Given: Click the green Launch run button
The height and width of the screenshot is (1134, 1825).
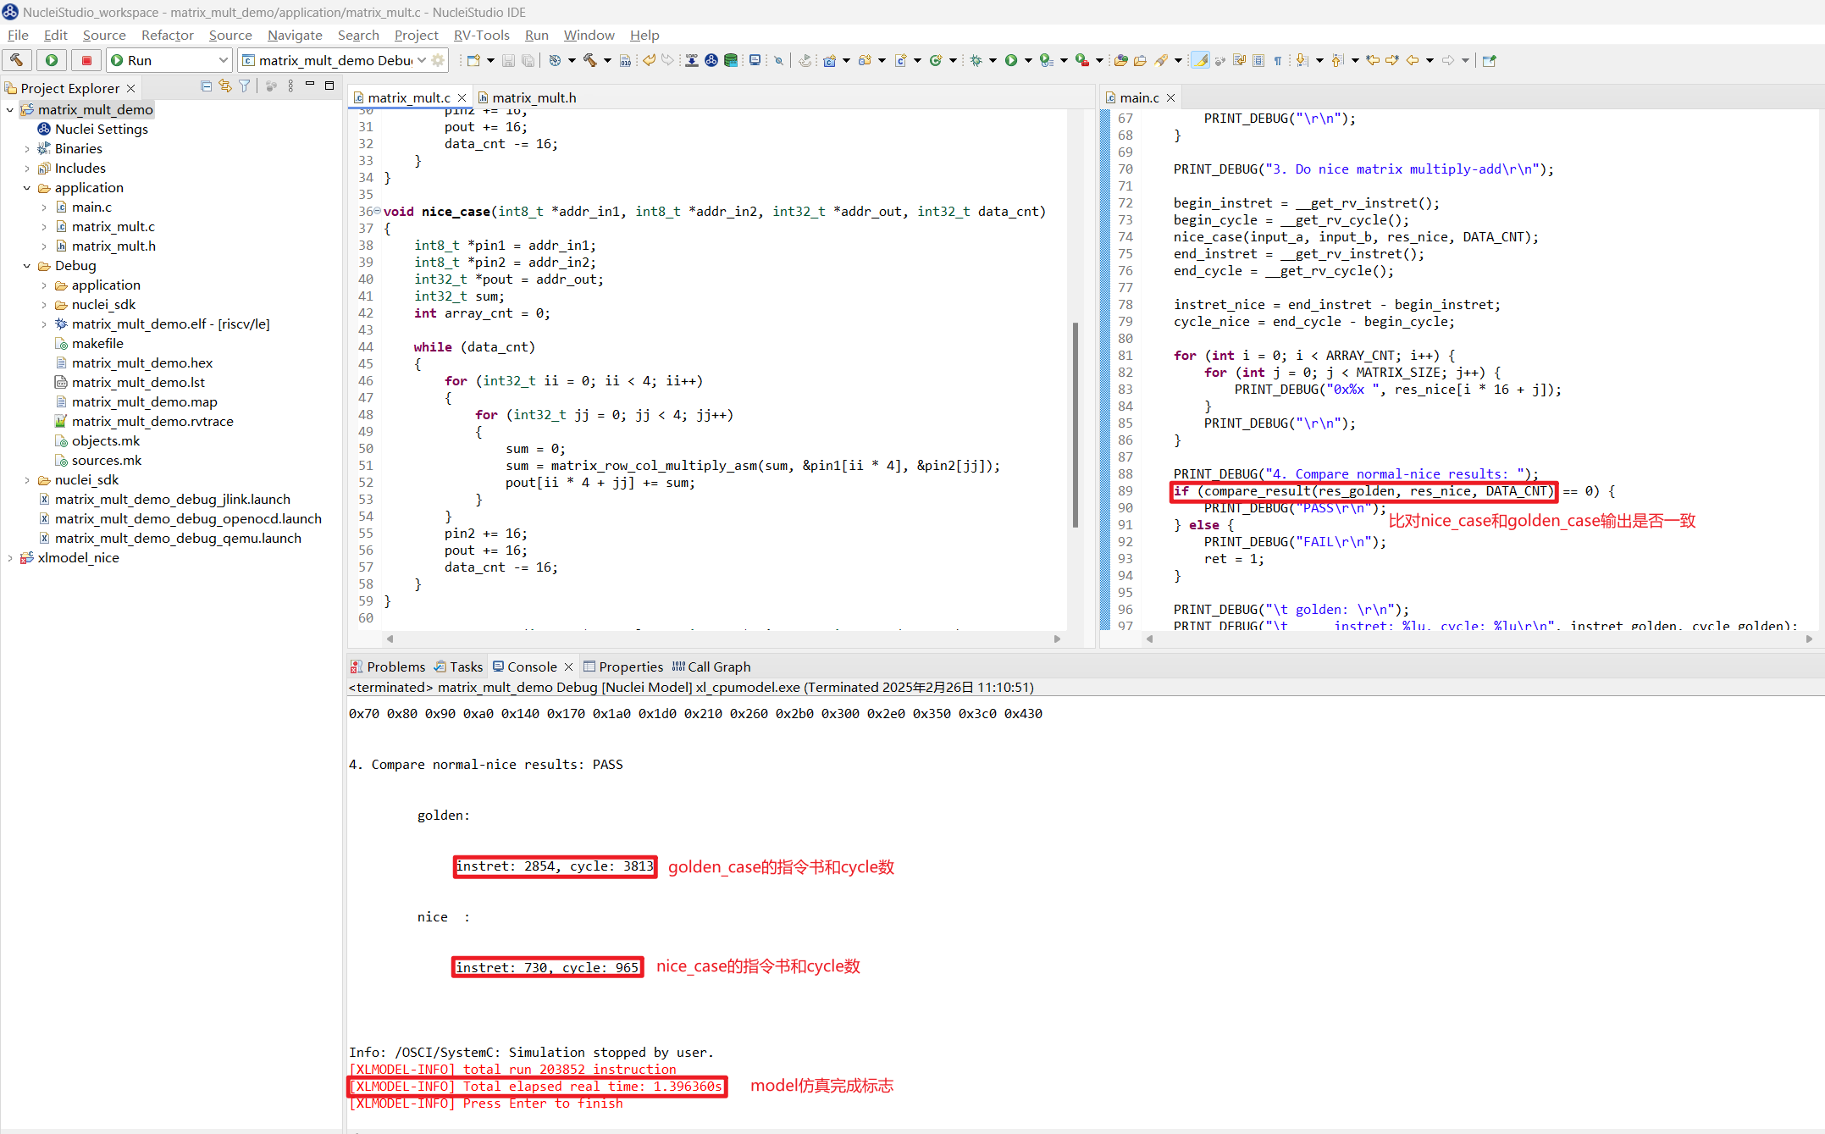Looking at the screenshot, I should click(x=52, y=60).
